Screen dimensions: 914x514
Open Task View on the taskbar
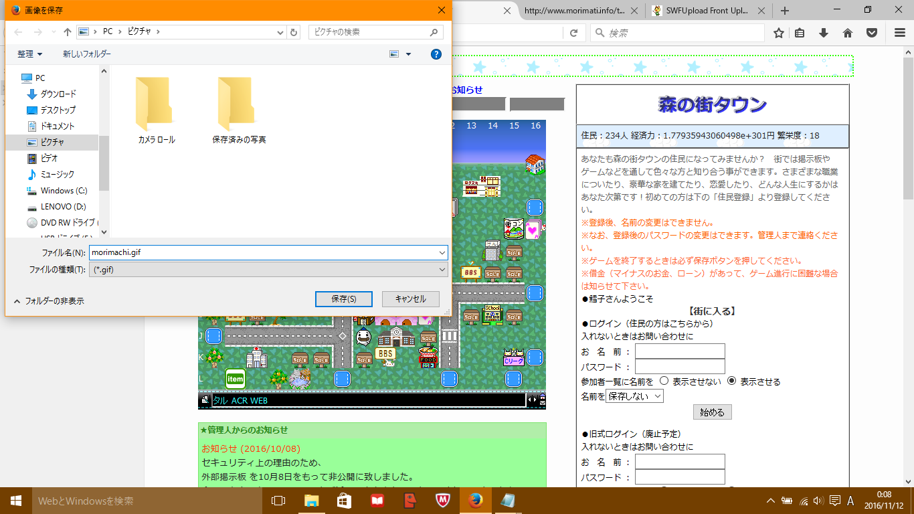[x=278, y=501]
